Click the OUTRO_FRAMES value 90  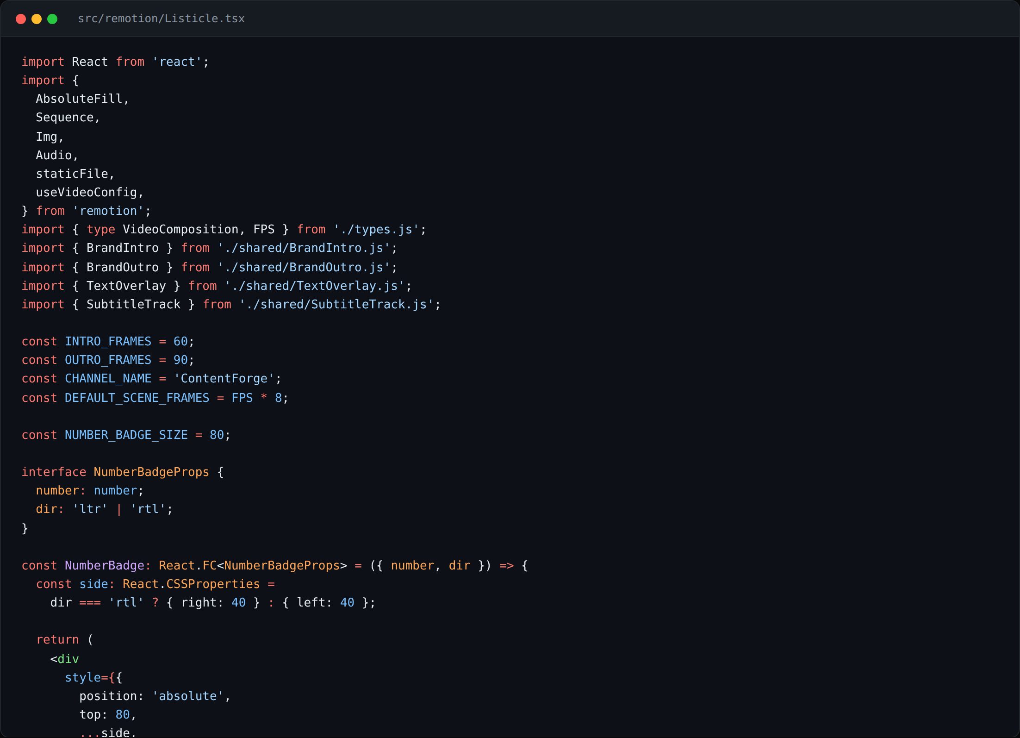coord(180,360)
